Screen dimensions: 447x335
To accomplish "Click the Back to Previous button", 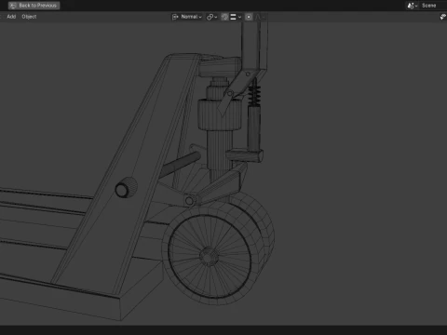I will click(34, 6).
